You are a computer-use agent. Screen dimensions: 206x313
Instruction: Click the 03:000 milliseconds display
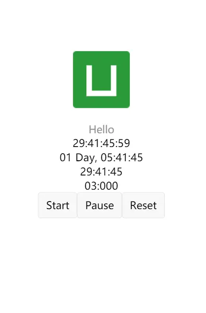[101, 186]
